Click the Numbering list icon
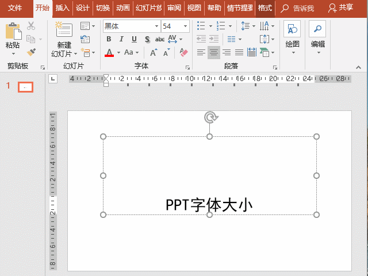This screenshot has height=276, width=368. (x=221, y=26)
